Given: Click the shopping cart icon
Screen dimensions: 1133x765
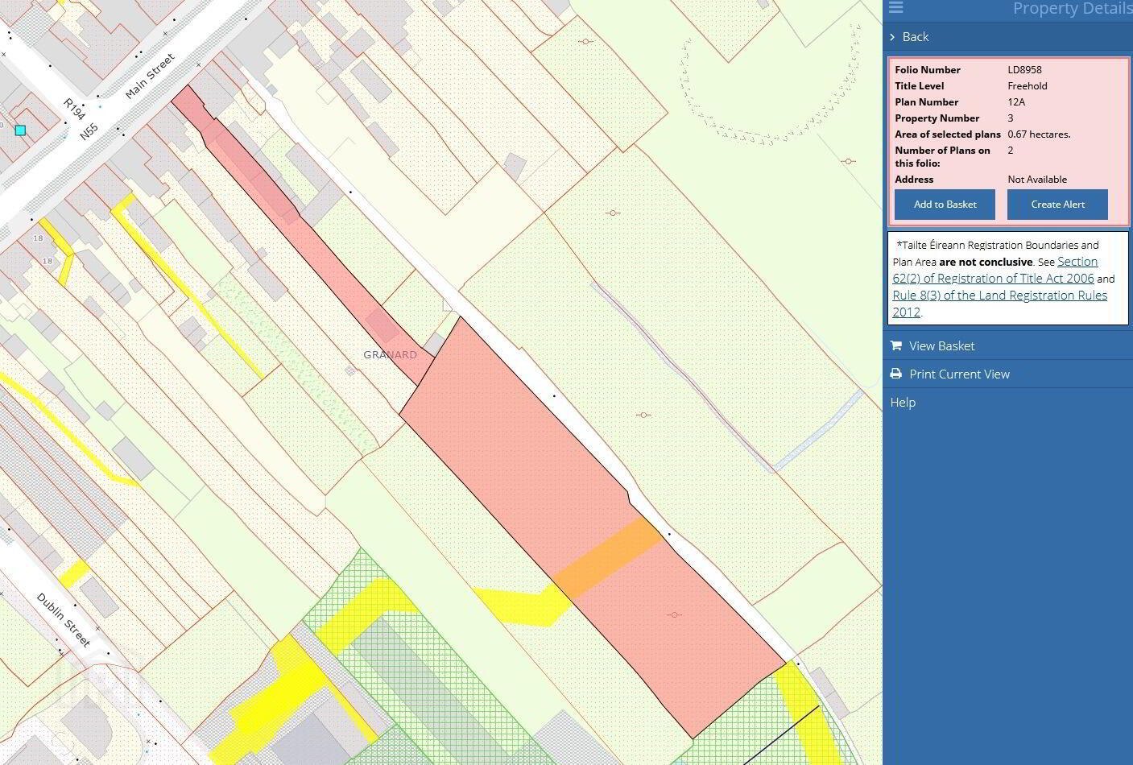Looking at the screenshot, I should point(895,345).
